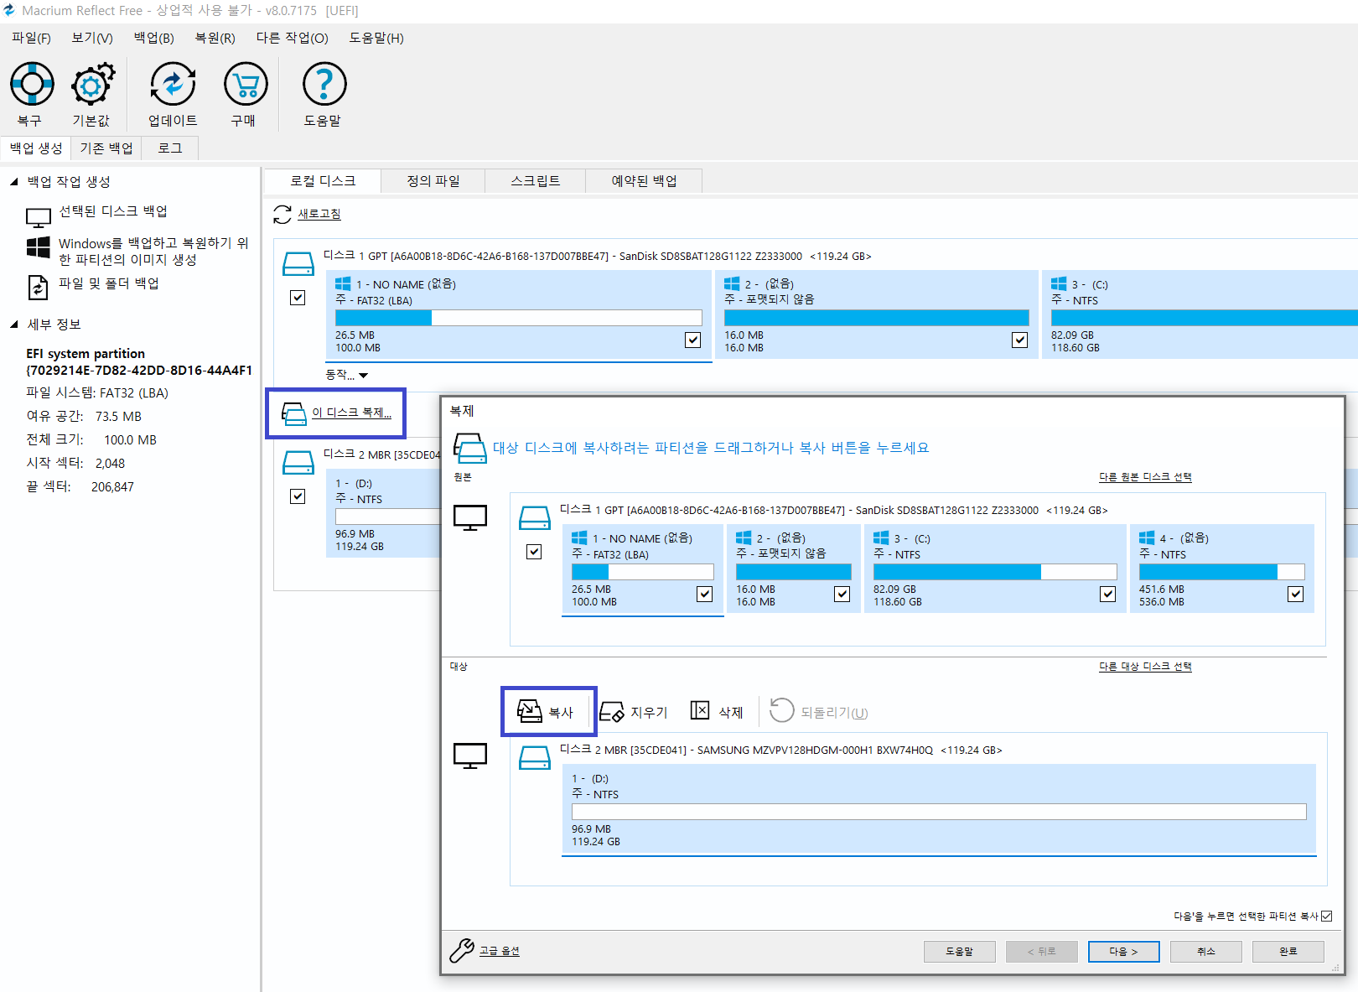Uncheck partition 3 (C:) checkbox in the clone dialog
Screen dimensions: 1358x992
pyautogui.click(x=1108, y=594)
